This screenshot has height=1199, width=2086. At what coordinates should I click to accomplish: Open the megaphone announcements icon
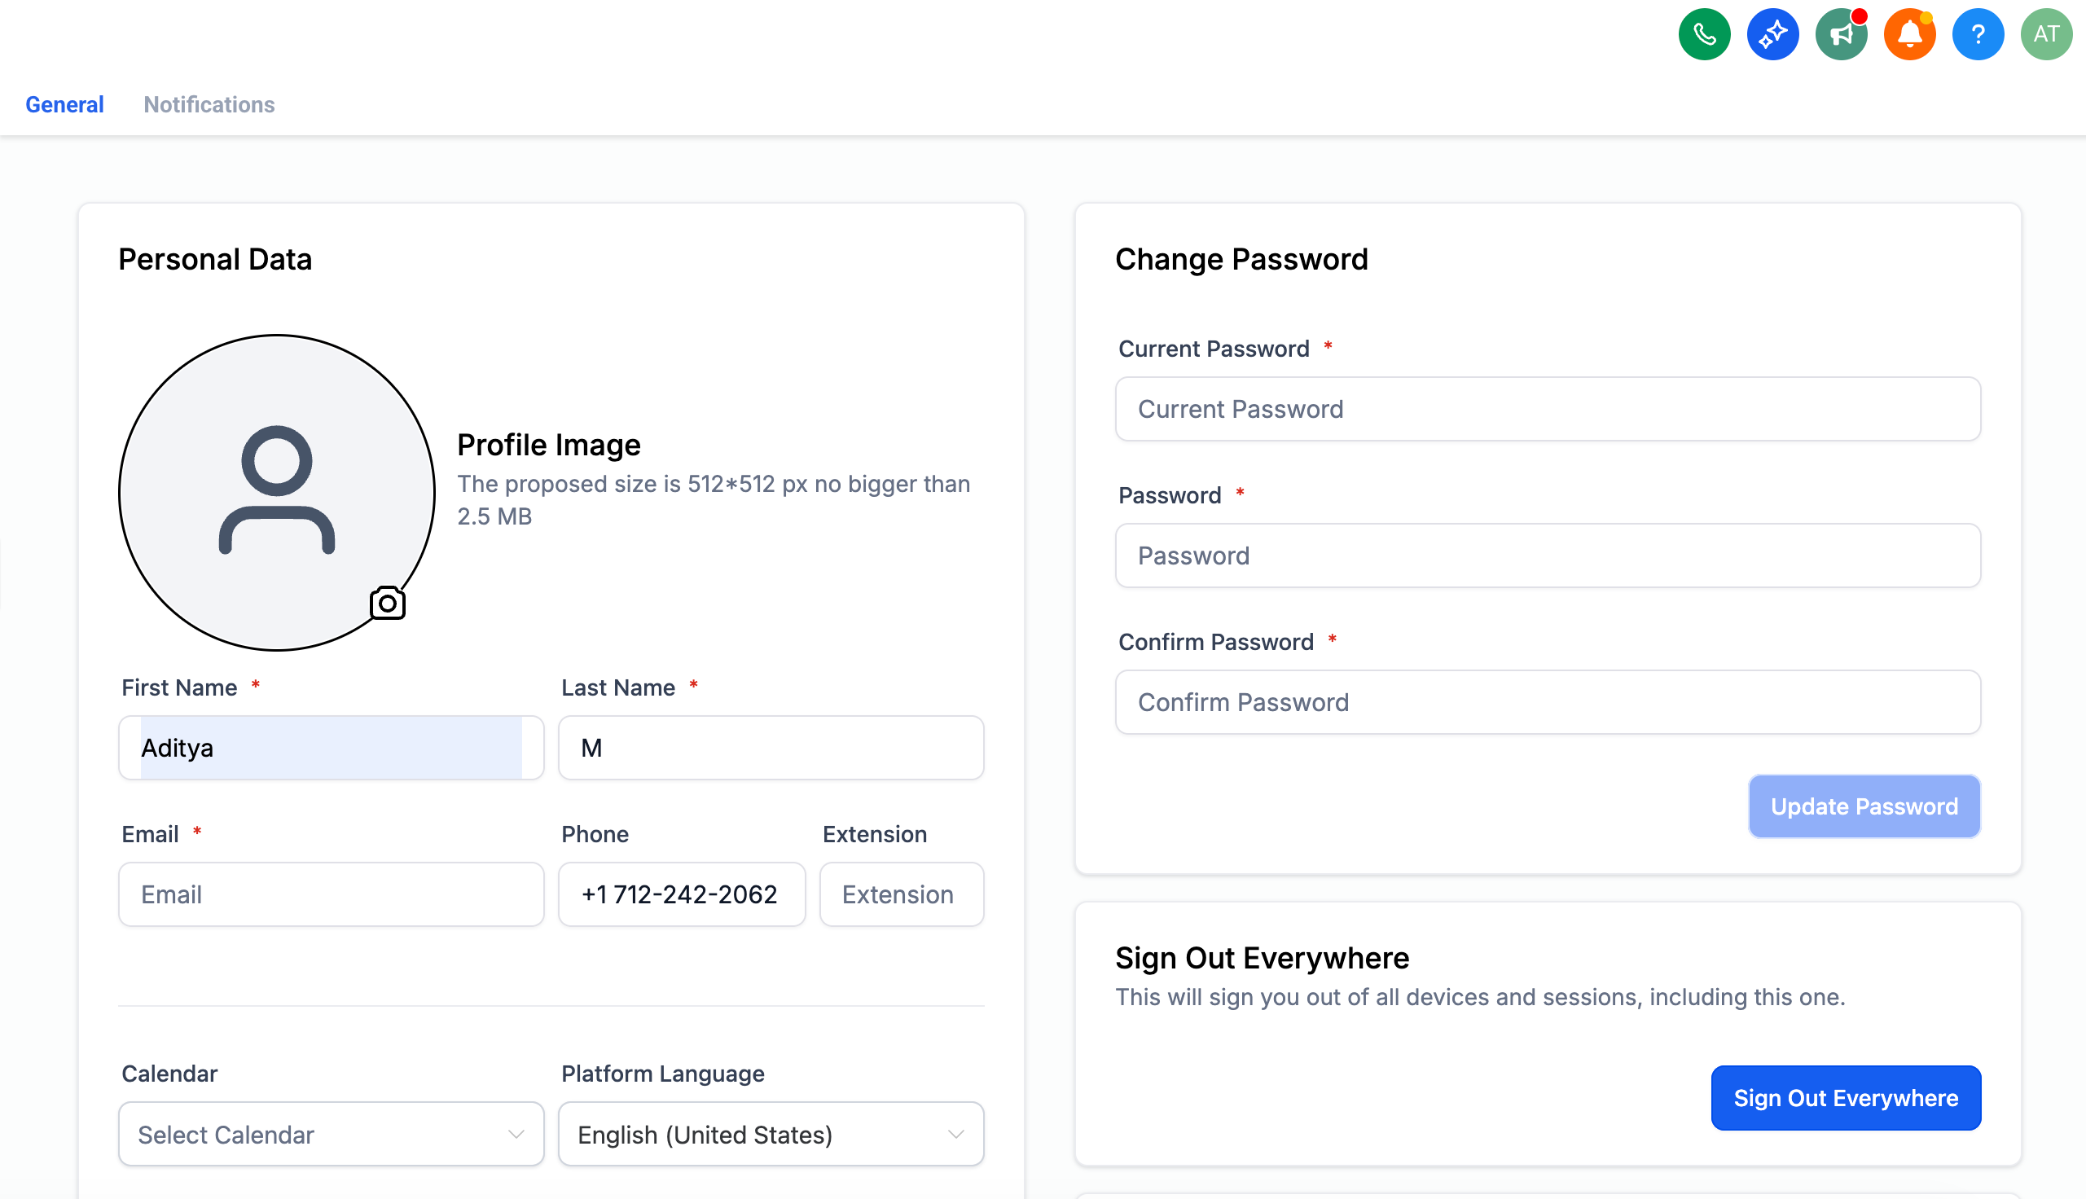click(1841, 34)
